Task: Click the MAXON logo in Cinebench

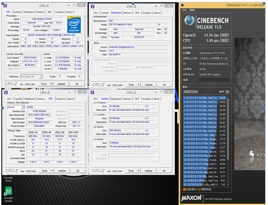Action: point(191,198)
